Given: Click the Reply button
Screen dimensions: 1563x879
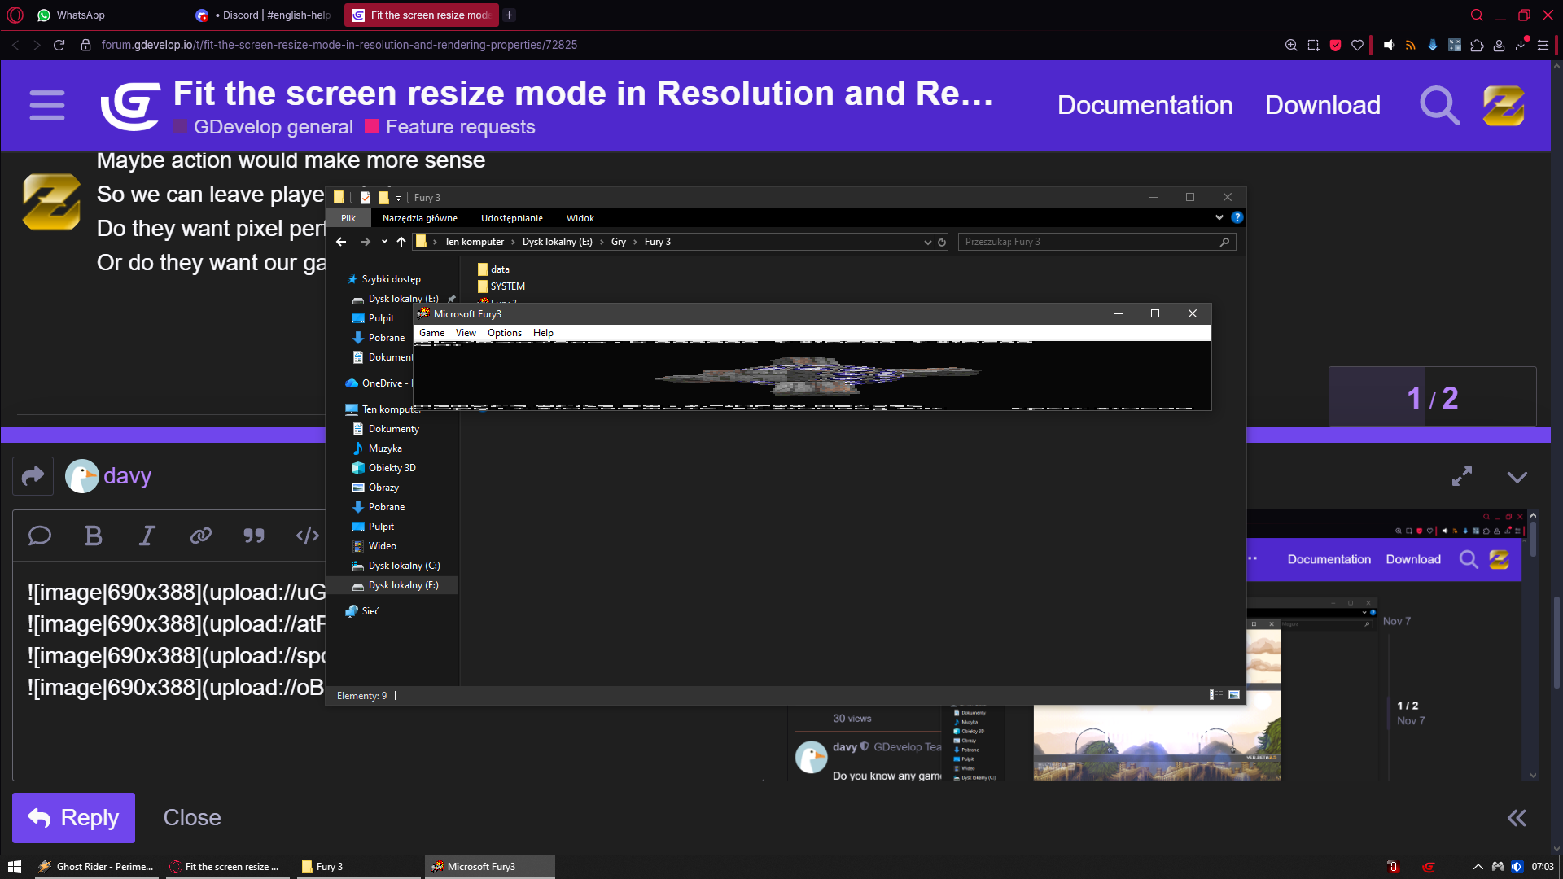Looking at the screenshot, I should 73,818.
